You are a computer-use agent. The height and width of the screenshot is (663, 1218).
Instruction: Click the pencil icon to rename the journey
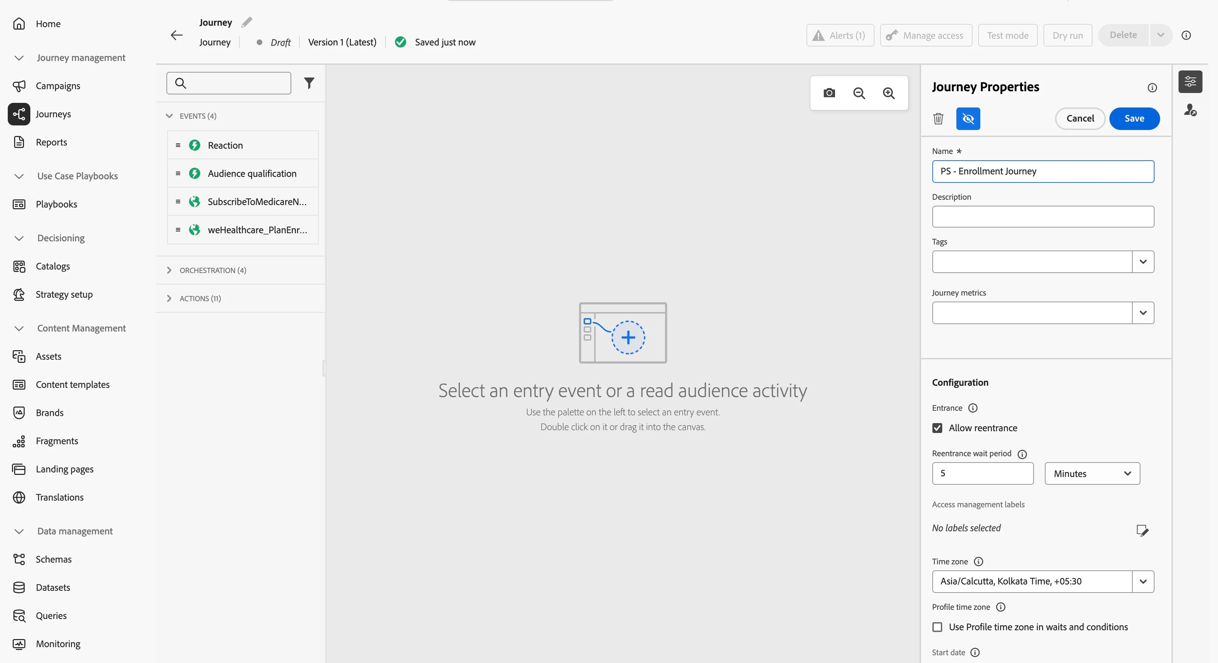pyautogui.click(x=247, y=22)
